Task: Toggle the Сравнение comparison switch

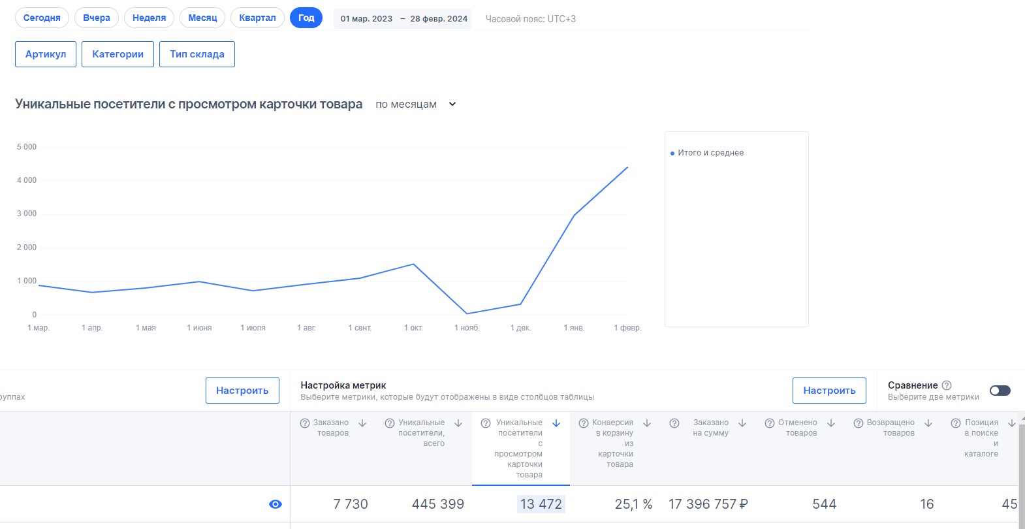Action: click(x=1000, y=391)
